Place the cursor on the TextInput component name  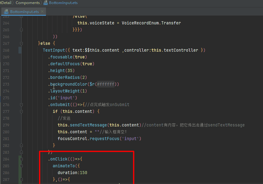pos(54,50)
